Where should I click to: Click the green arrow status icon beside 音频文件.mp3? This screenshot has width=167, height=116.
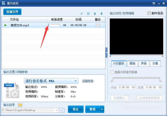click(x=5, y=25)
